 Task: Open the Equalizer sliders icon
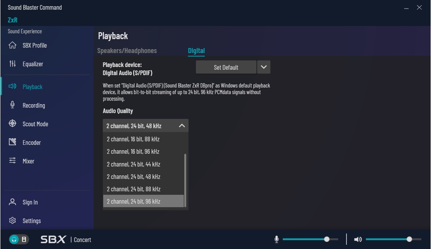12,64
